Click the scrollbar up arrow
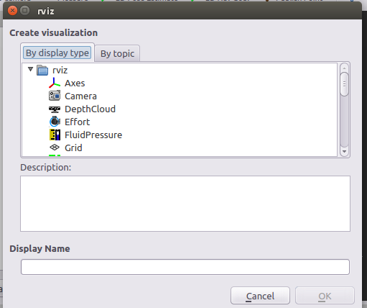This screenshot has height=308, width=367. (344, 68)
